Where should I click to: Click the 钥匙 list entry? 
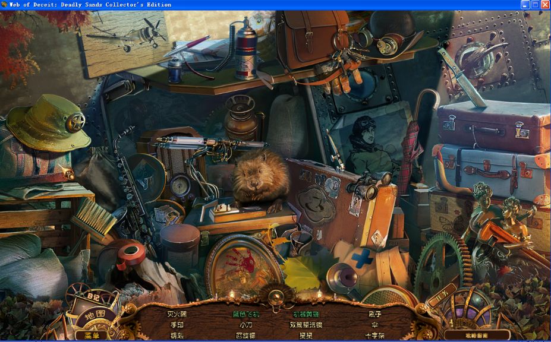click(x=177, y=335)
